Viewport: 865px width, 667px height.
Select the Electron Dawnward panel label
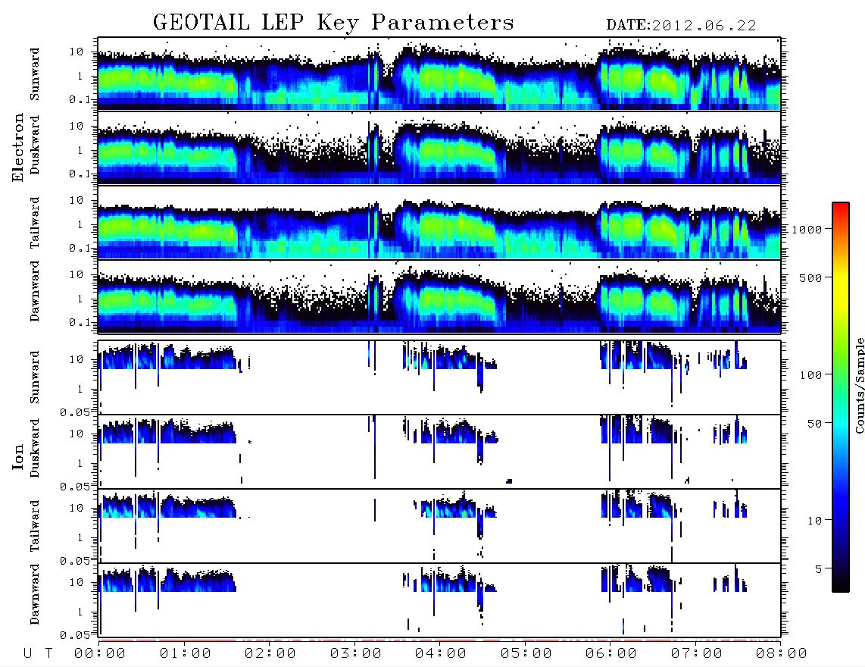tap(35, 291)
